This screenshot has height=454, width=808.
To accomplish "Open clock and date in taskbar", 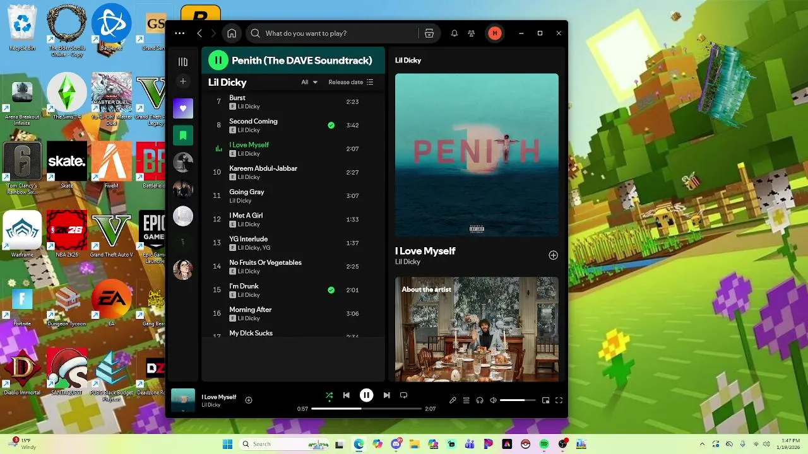I will point(790,444).
